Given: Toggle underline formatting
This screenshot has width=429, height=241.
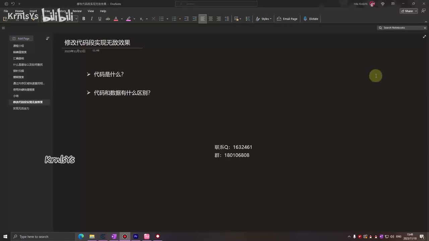Looking at the screenshot, I should coord(100,19).
